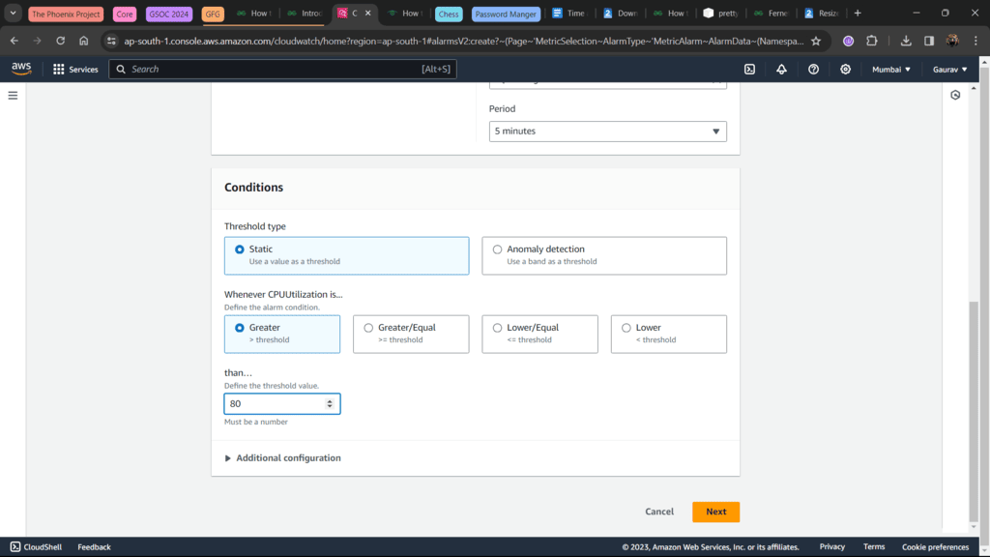Viewport: 990px width, 557px height.
Task: Click the threshold value input field
Action: tap(282, 403)
